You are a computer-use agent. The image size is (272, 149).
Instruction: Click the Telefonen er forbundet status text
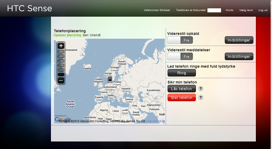[x=191, y=10]
